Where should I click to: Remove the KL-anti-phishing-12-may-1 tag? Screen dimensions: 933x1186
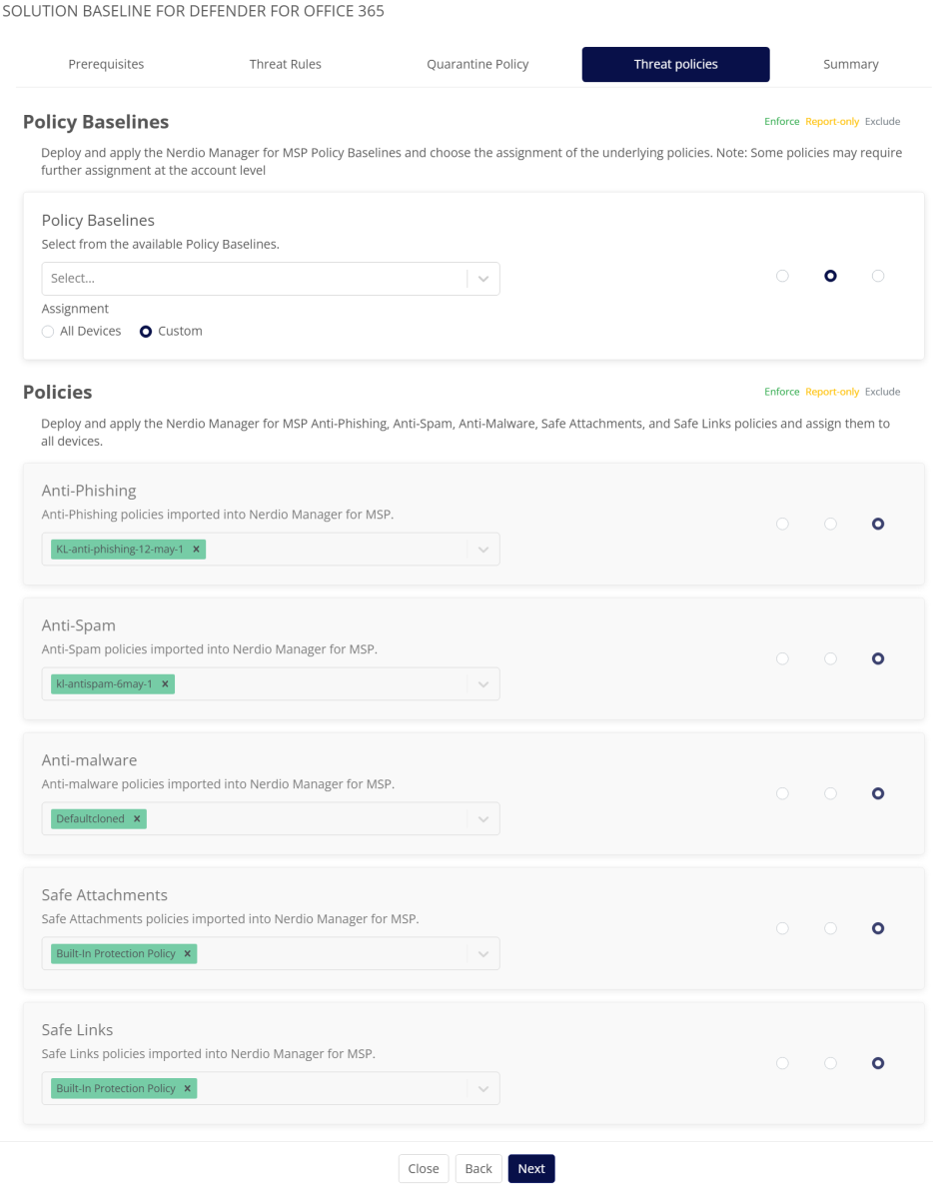coord(196,549)
